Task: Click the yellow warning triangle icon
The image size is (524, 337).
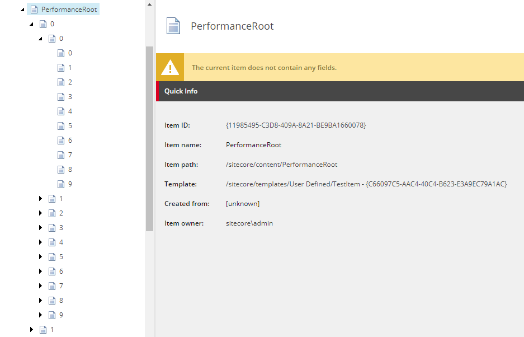Action: [x=170, y=67]
